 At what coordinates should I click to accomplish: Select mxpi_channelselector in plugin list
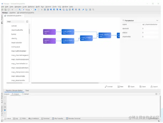20,64
